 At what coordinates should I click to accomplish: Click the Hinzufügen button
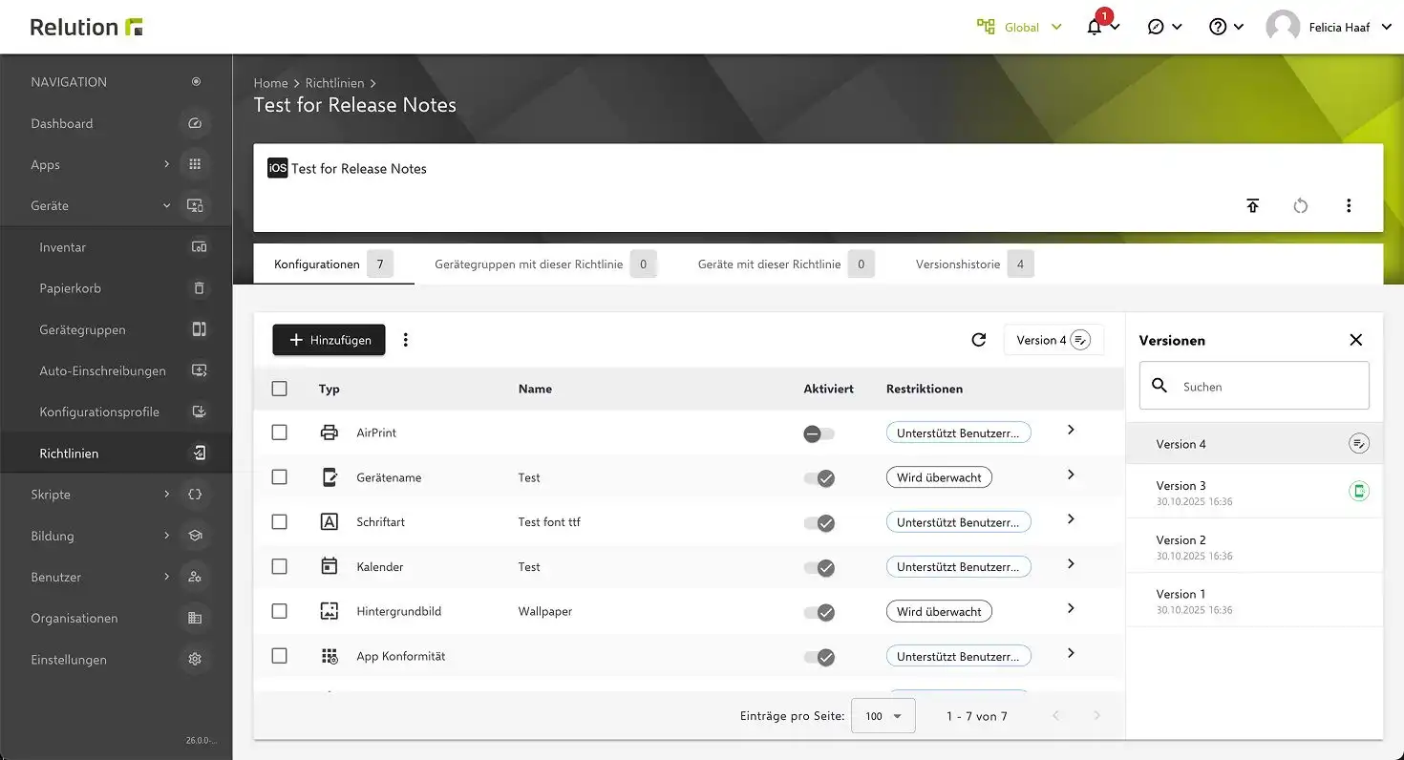(x=329, y=340)
